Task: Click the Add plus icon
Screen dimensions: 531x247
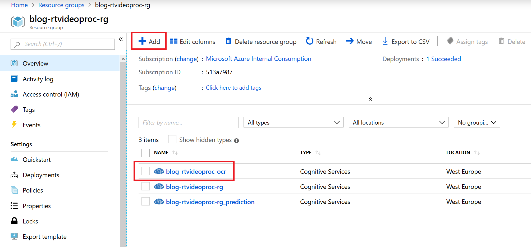Action: [142, 41]
